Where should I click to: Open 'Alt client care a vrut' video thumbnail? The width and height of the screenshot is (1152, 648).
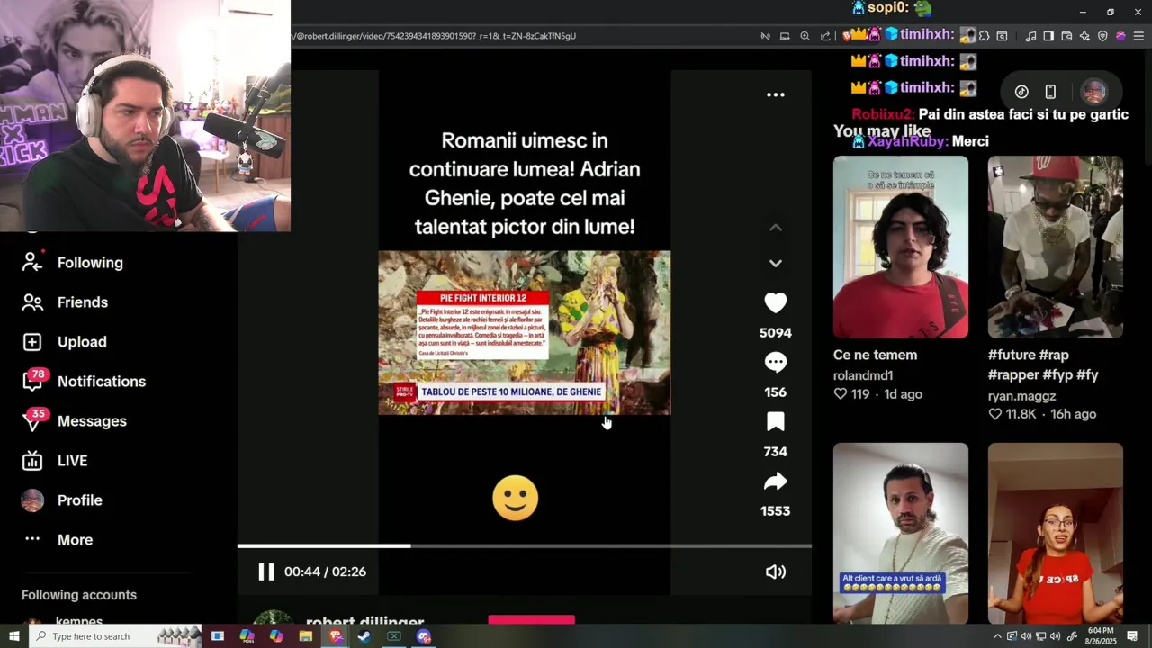(x=900, y=533)
